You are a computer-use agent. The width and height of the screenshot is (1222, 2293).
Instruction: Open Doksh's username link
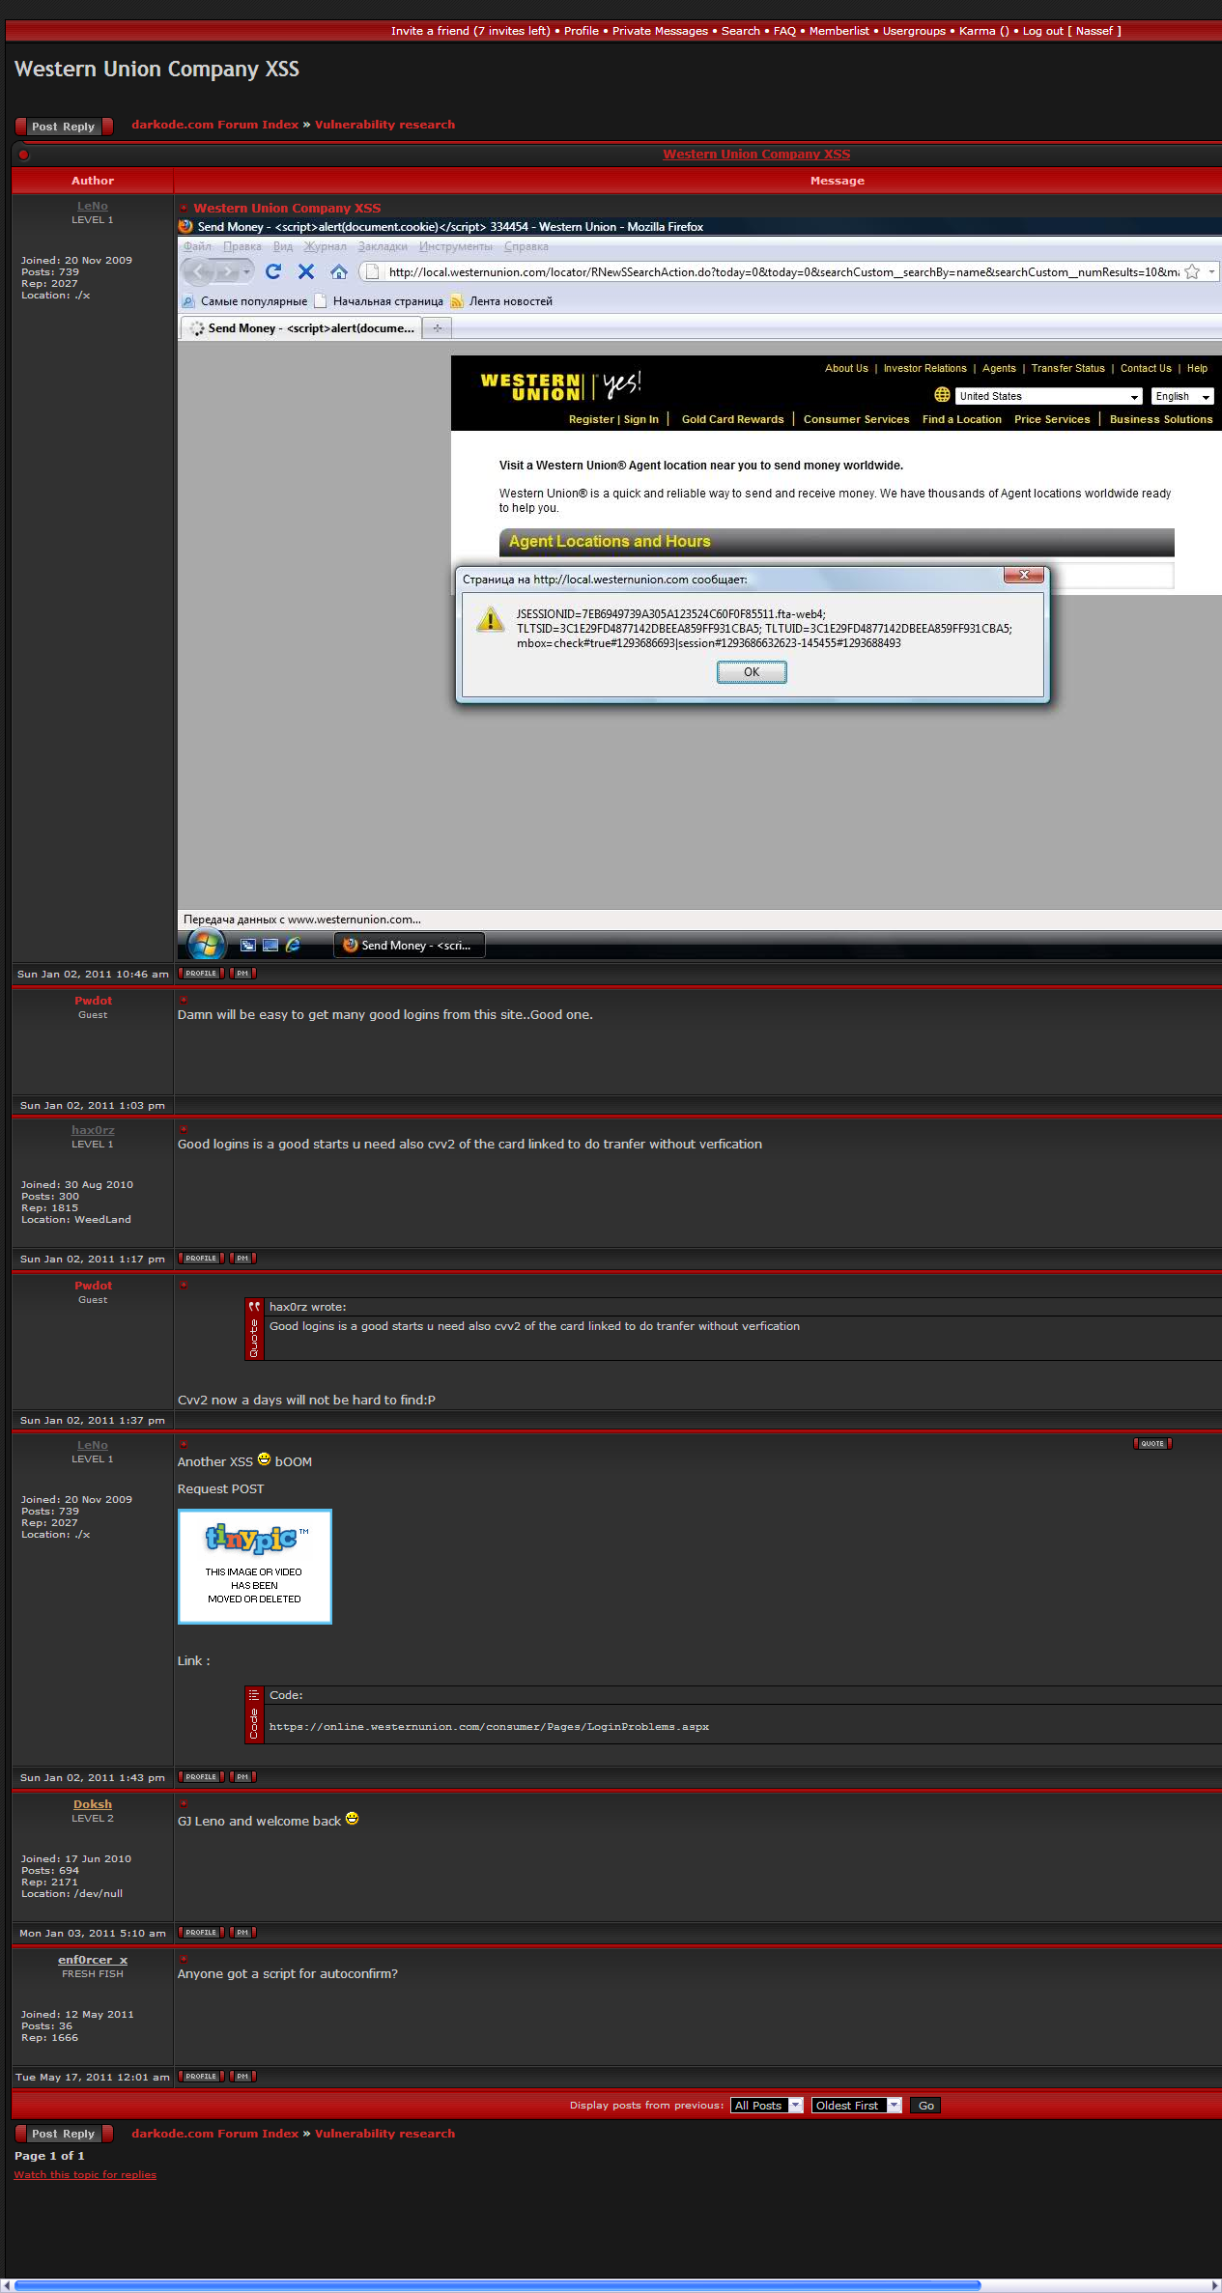pyautogui.click(x=93, y=1804)
